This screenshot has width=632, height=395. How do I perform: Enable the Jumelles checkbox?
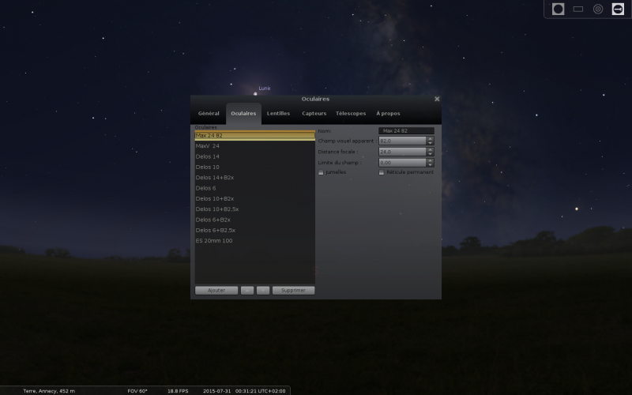(321, 172)
